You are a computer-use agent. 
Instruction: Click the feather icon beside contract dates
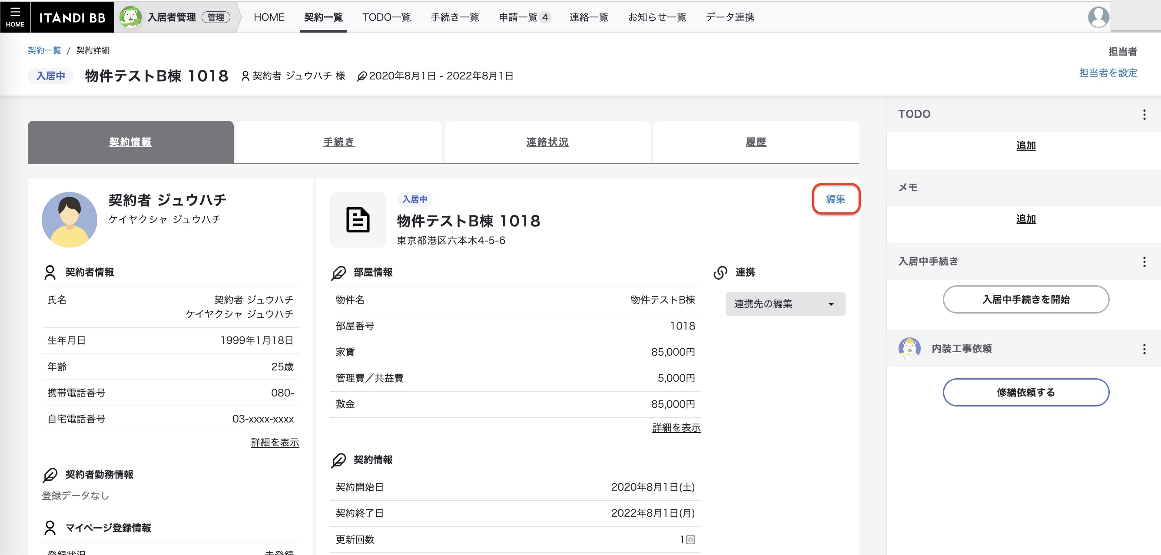pyautogui.click(x=362, y=76)
